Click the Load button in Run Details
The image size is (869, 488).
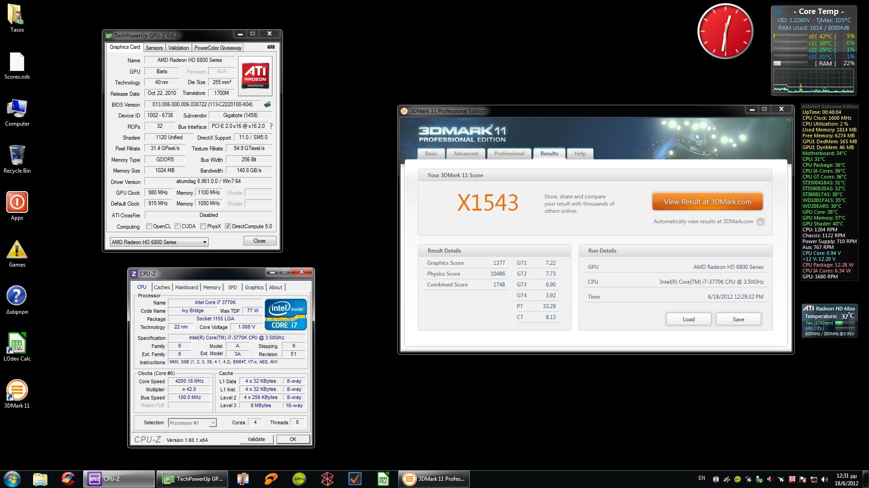(688, 319)
